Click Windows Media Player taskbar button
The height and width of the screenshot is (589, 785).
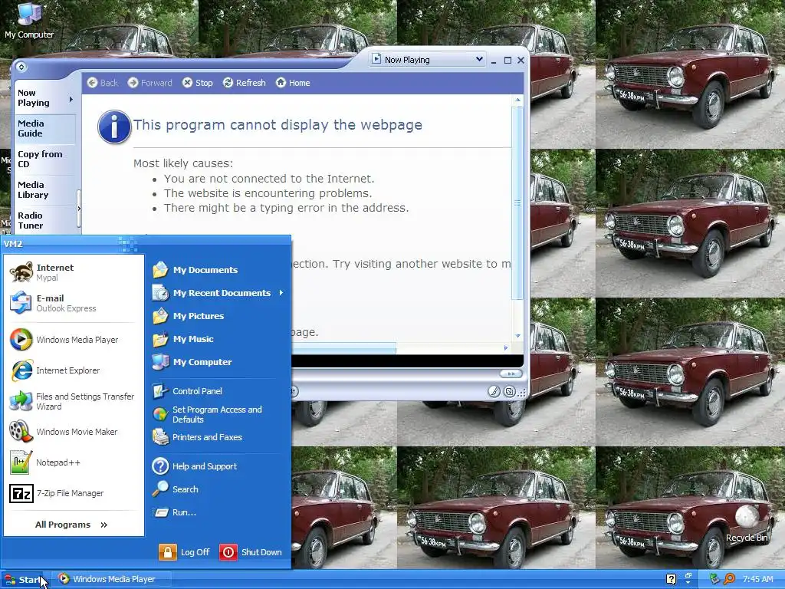pyautogui.click(x=113, y=579)
